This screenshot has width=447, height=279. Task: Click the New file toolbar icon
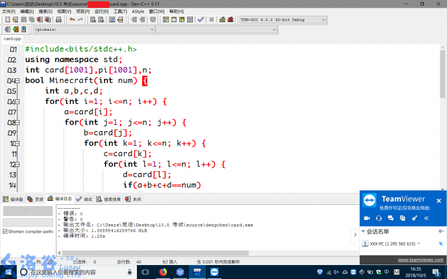[x=8, y=20]
